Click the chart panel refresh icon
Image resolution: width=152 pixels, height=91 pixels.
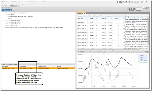pos(147,52)
